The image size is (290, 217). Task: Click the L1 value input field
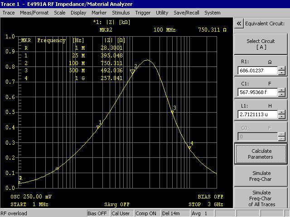[258, 114]
